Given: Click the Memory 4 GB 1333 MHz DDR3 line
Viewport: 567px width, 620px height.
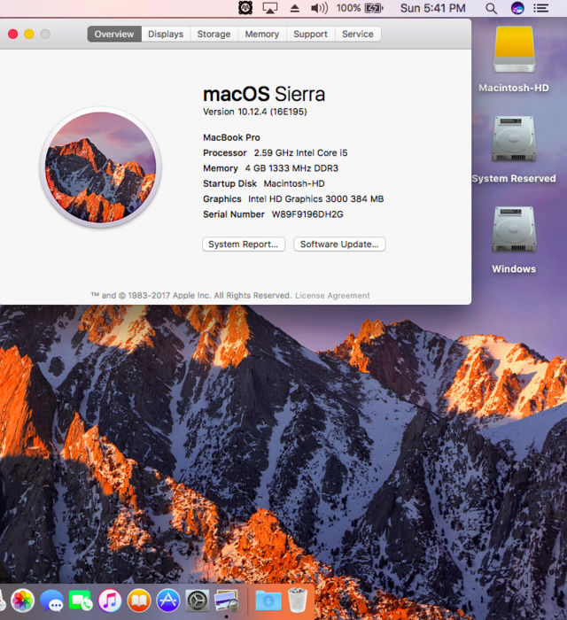Looking at the screenshot, I should 271,168.
